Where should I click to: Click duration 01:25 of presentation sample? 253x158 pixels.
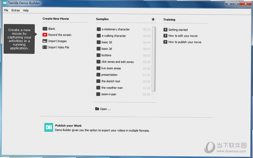point(146,75)
